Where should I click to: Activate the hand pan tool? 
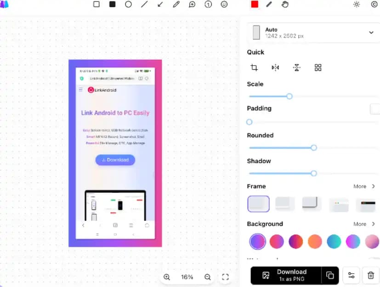point(285,4)
